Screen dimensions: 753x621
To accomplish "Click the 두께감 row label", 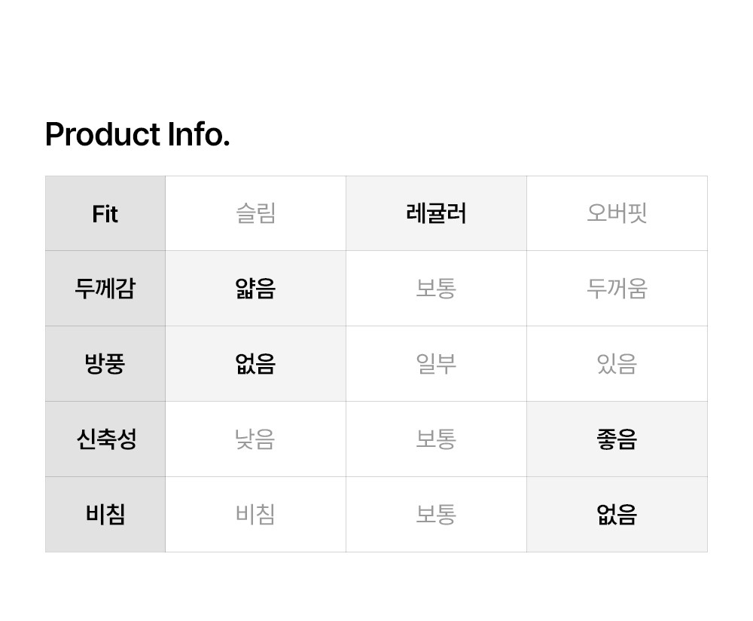I will 105,289.
